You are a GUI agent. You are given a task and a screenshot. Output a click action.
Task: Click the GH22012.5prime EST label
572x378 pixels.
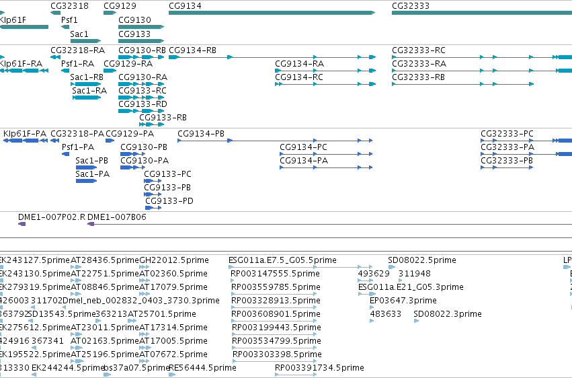click(x=174, y=260)
